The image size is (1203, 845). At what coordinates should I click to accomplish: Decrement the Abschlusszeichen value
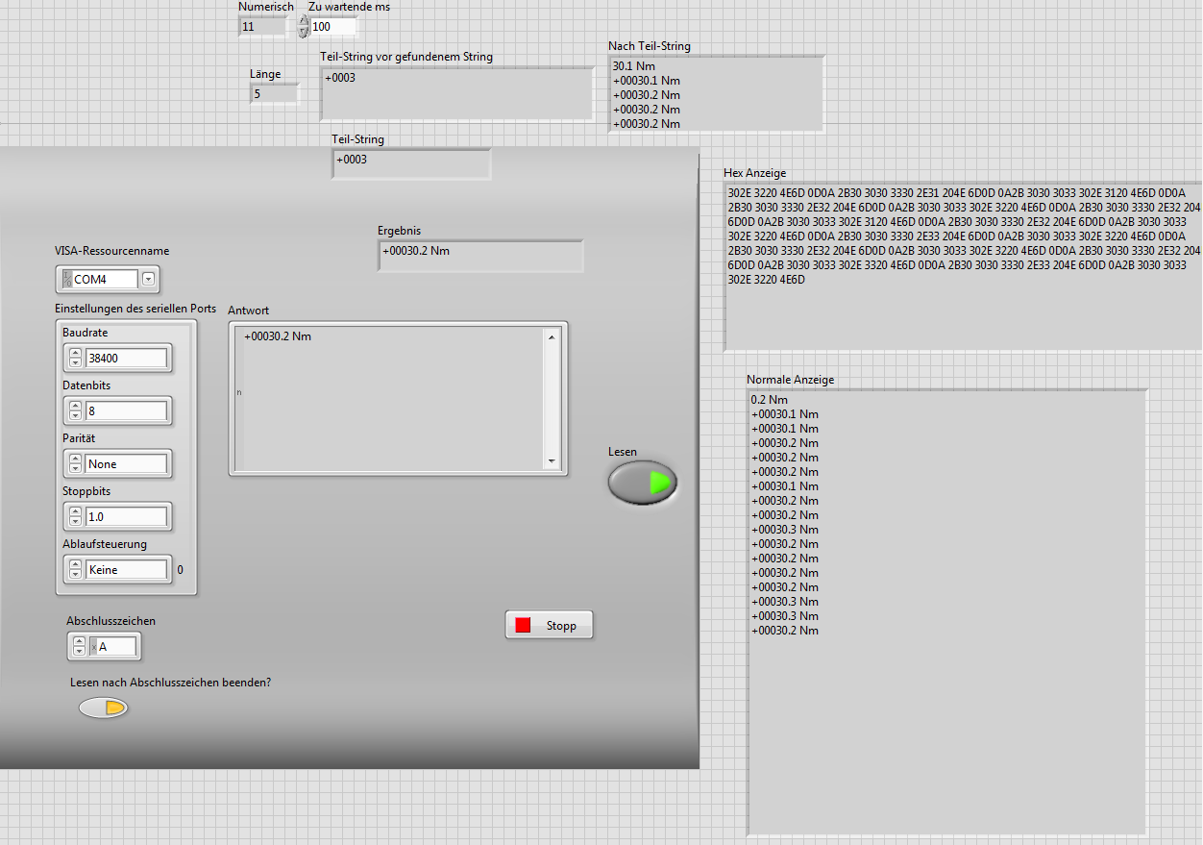tap(80, 652)
